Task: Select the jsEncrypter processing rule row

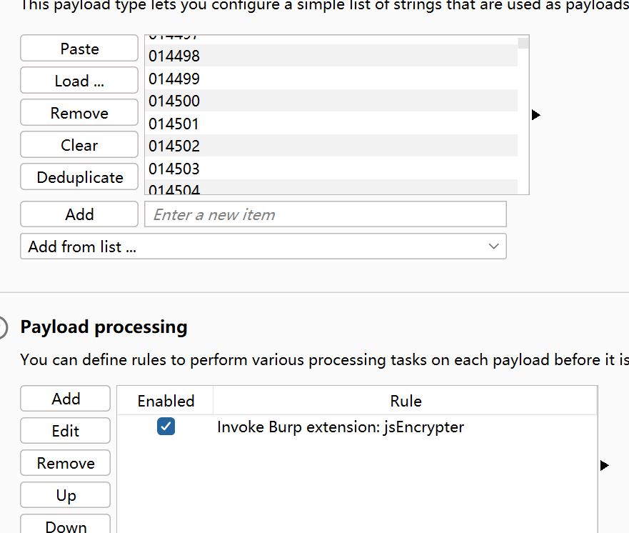Action: tap(341, 427)
